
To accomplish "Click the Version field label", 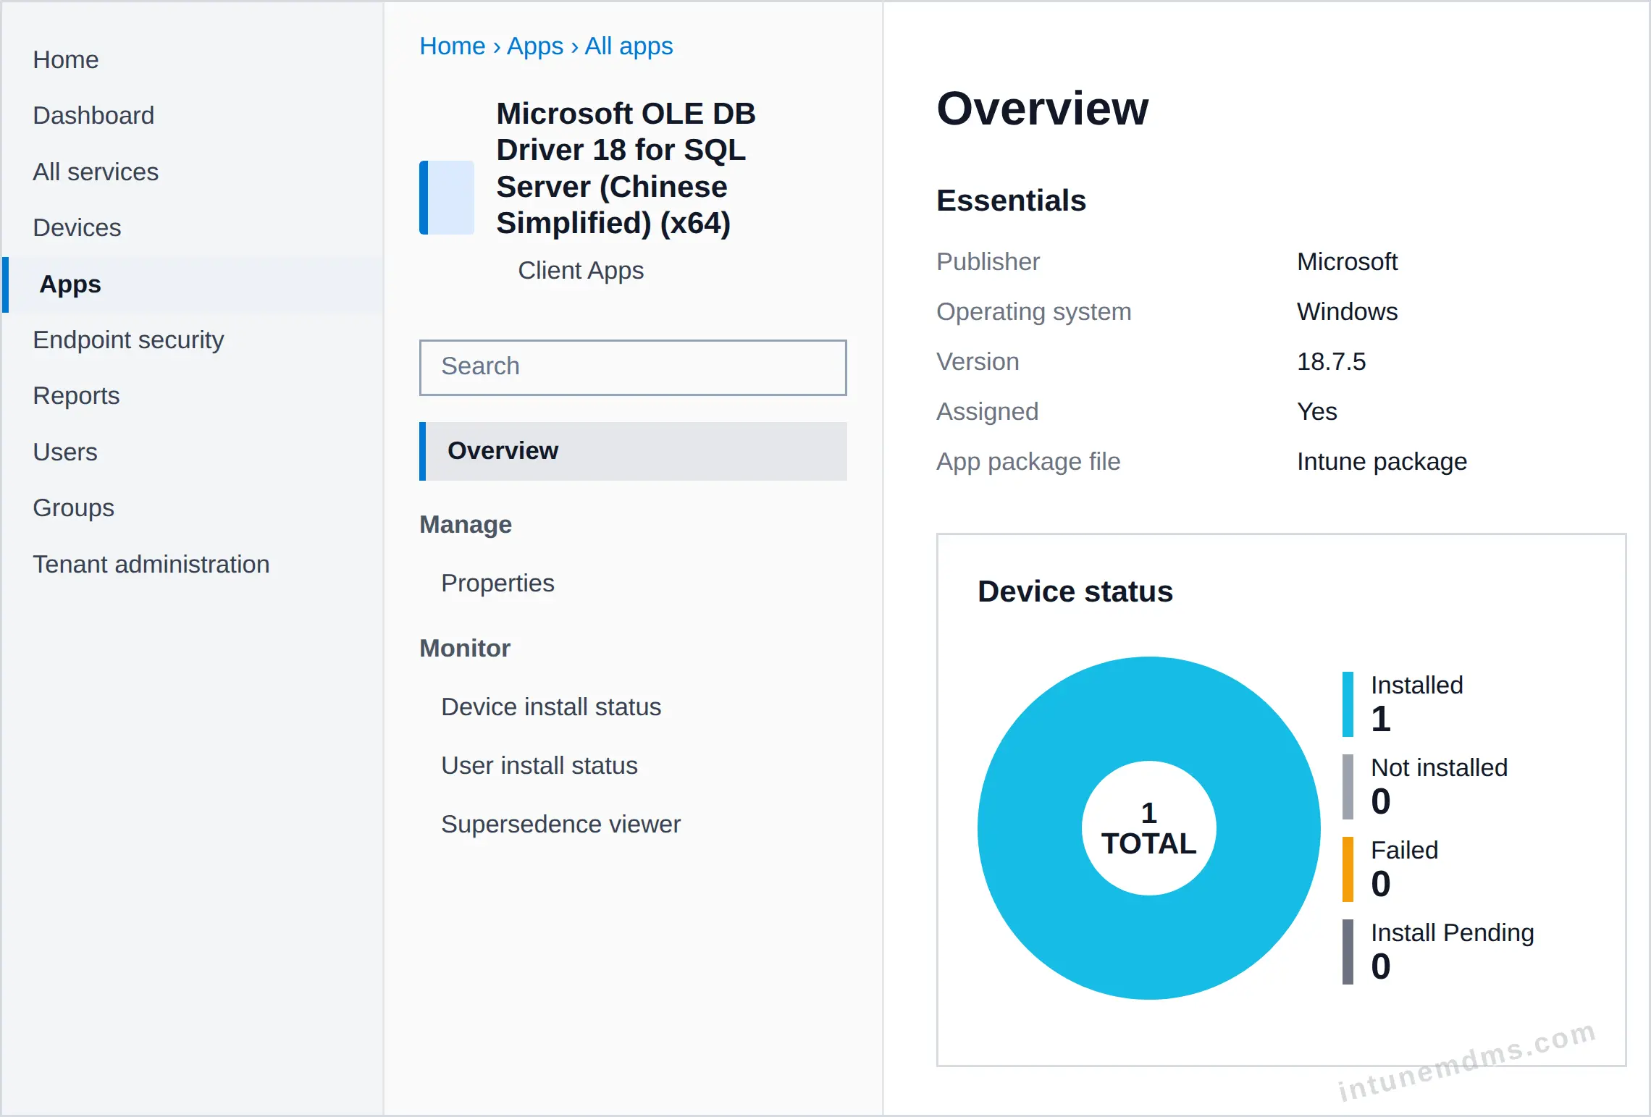I will 978,362.
